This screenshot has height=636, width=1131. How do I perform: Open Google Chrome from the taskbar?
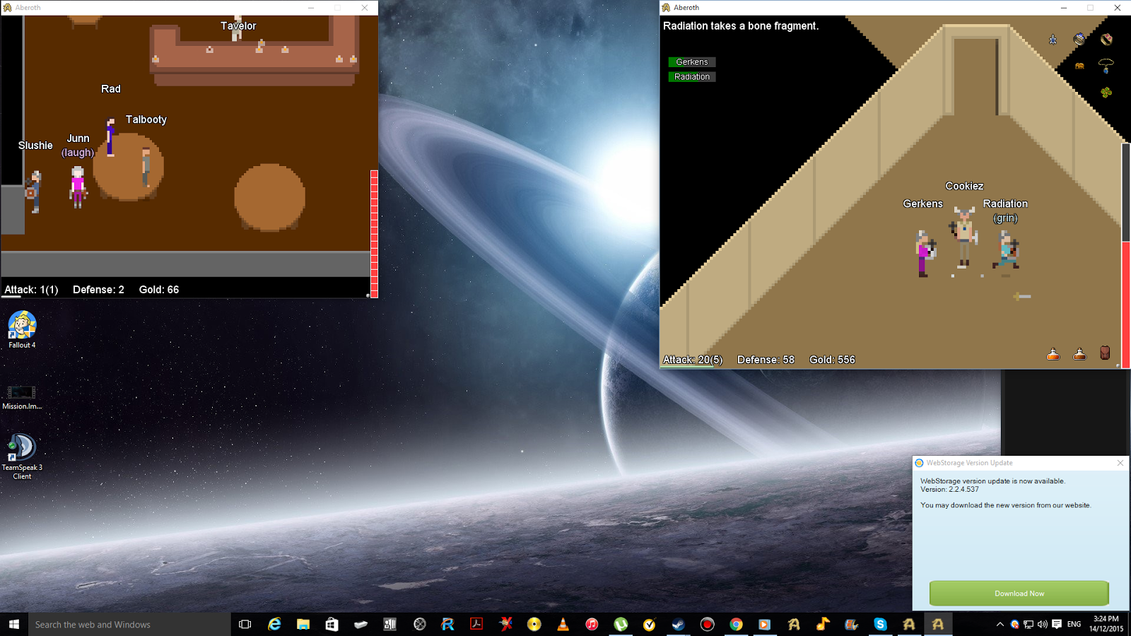click(736, 624)
